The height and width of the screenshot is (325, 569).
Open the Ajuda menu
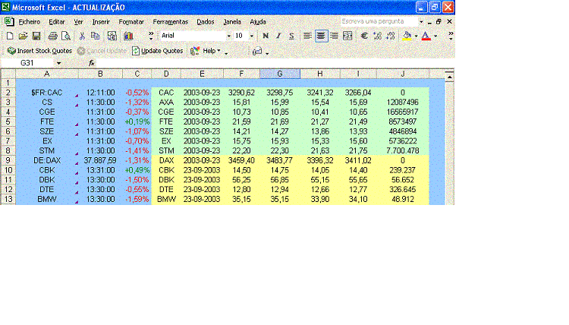coord(258,22)
